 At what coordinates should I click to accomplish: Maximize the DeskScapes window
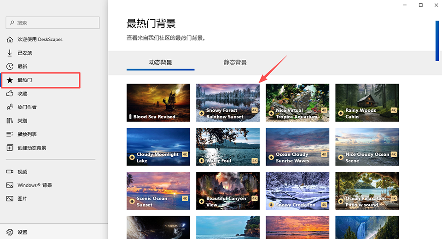(x=420, y=5)
